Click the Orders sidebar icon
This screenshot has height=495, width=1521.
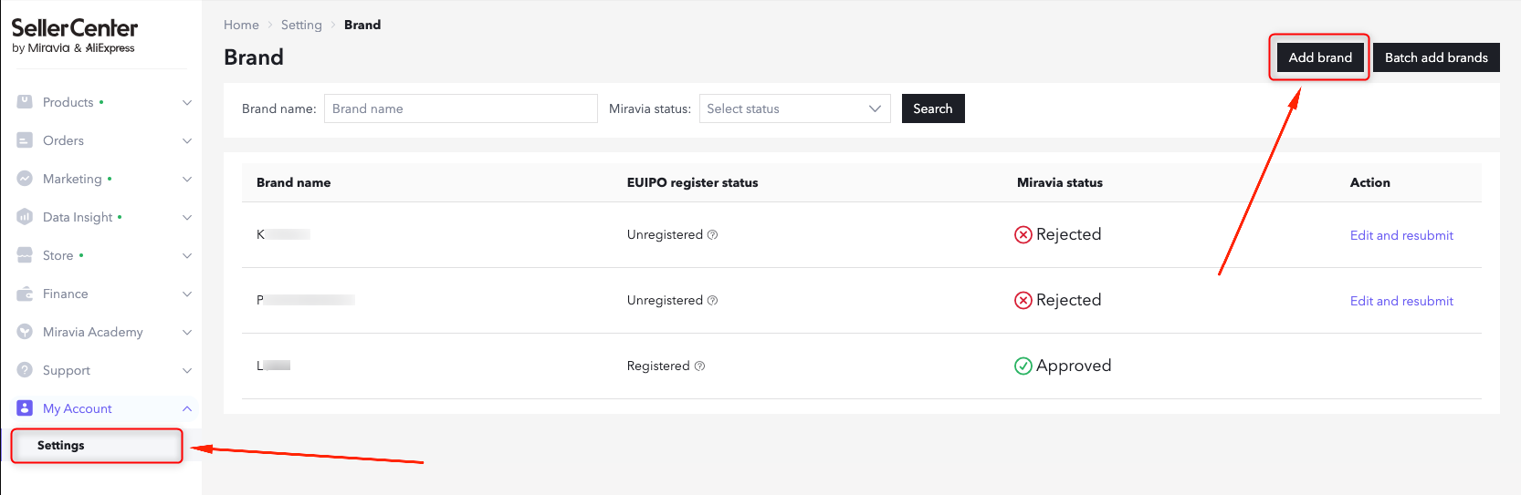click(x=25, y=140)
